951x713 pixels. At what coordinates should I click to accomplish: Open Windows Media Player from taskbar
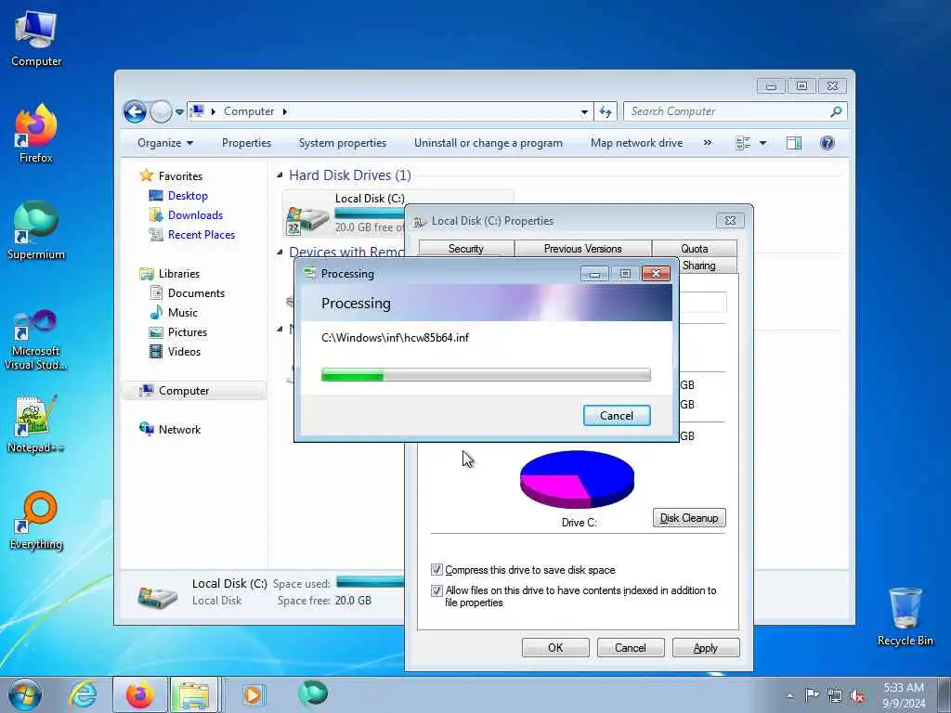point(253,694)
